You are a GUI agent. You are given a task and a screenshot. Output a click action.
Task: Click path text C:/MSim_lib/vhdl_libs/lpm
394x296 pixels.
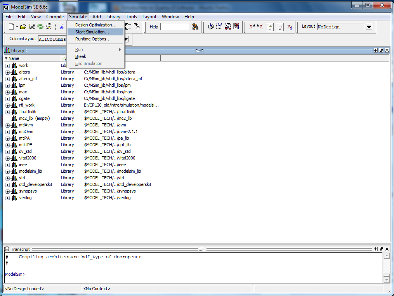pos(107,85)
